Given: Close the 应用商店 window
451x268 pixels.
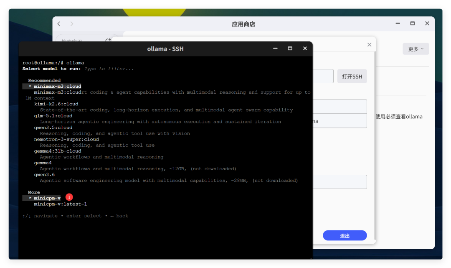Looking at the screenshot, I should (427, 23).
